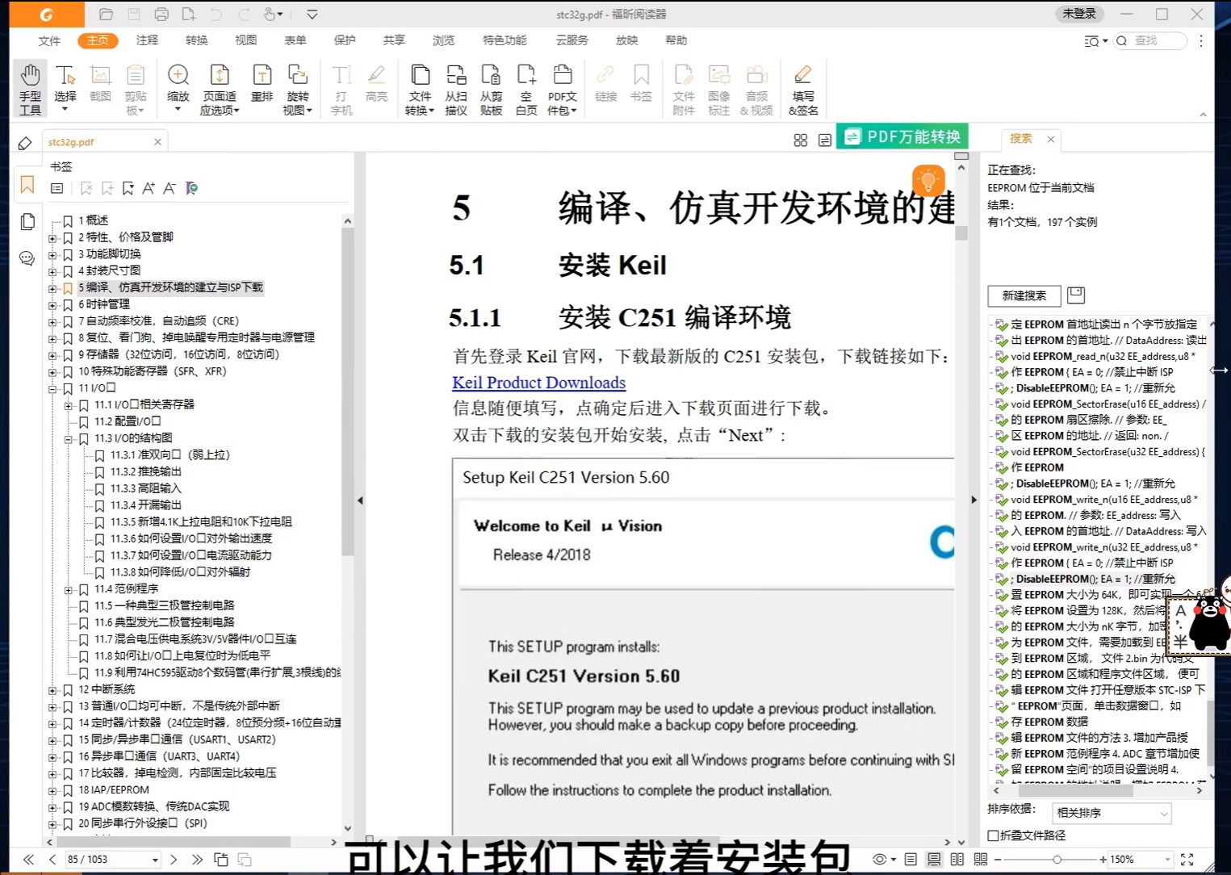Click the 未登录 login button
1231x875 pixels.
point(1079,14)
